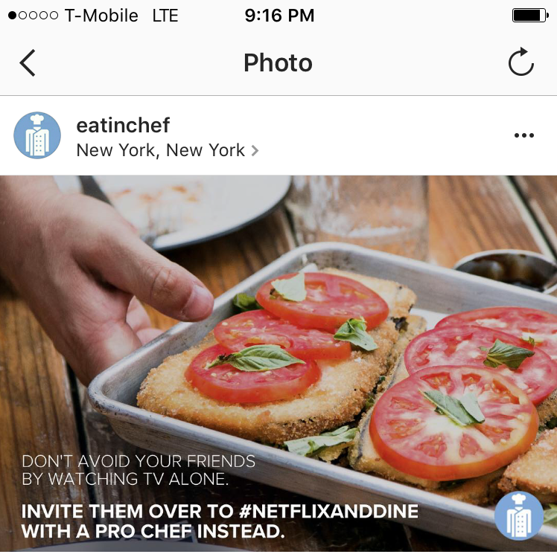Tap the tomato eggplant tray photo
The height and width of the screenshot is (560, 557).
(x=278, y=364)
